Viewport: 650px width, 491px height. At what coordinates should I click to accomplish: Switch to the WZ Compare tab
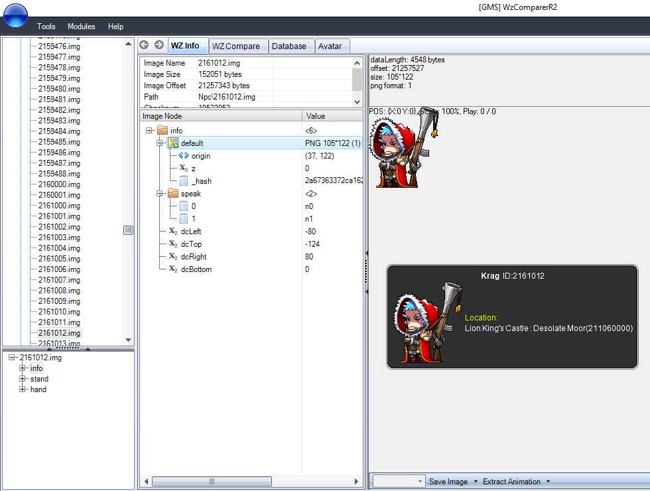click(x=237, y=46)
